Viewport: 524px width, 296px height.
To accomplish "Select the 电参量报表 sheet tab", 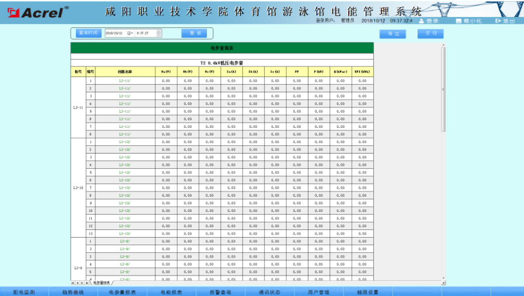I will (x=102, y=283).
